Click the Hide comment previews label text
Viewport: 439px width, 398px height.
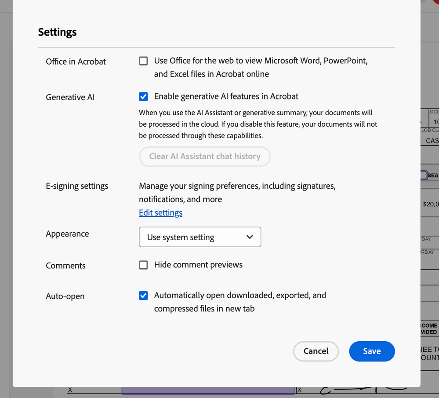click(x=198, y=265)
